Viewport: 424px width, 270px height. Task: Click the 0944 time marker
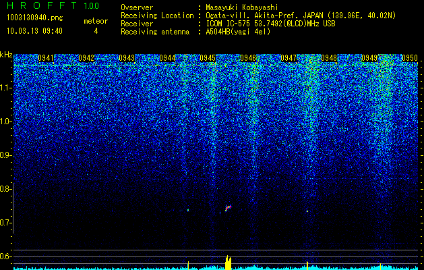[x=167, y=58]
